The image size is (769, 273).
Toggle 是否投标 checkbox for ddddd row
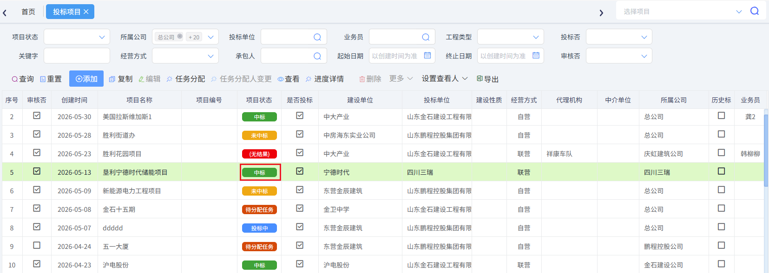click(x=300, y=227)
